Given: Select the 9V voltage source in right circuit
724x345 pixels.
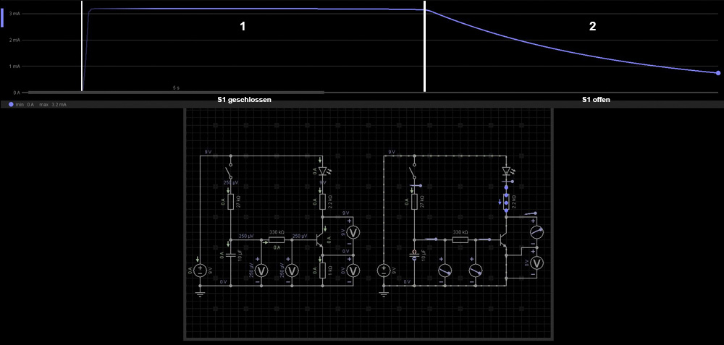Looking at the screenshot, I should (384, 271).
